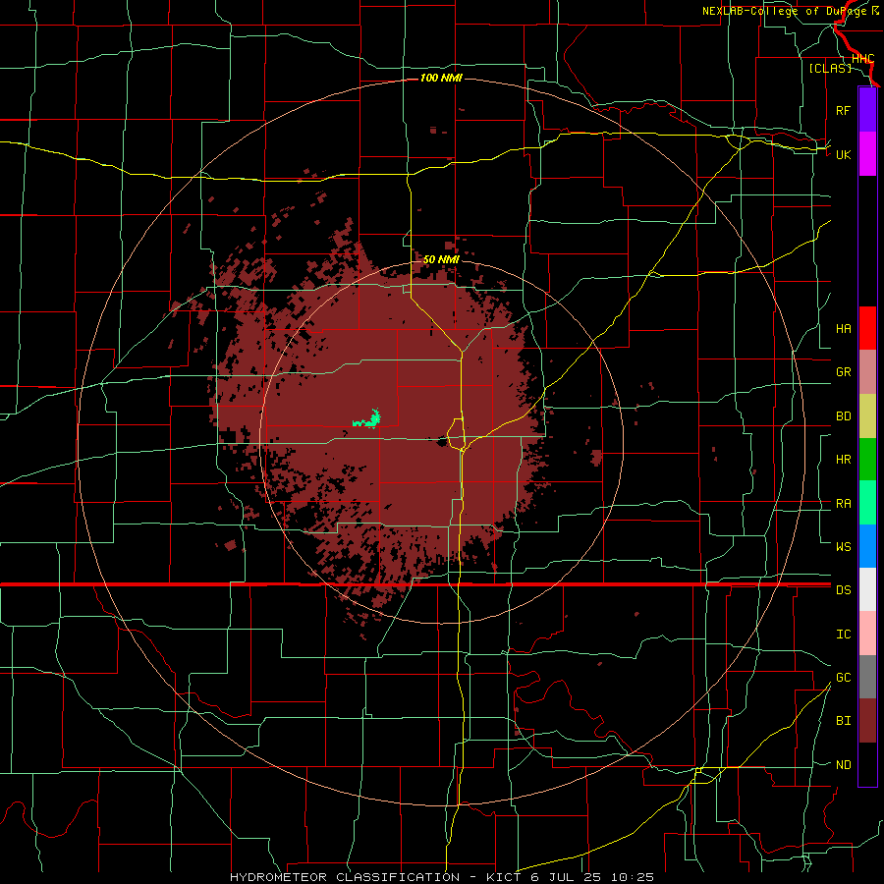Click the HA red legend swatch
Image resolution: width=884 pixels, height=884 pixels.
point(867,328)
